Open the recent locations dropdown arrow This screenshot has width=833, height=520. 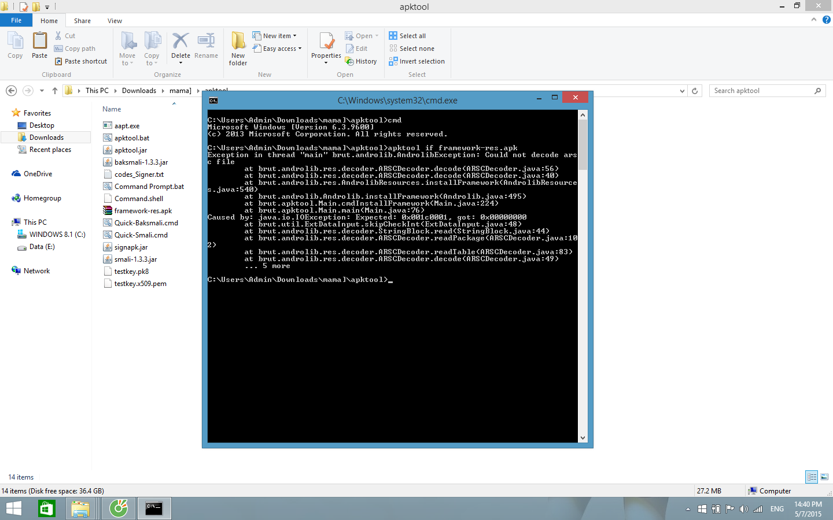pyautogui.click(x=42, y=91)
